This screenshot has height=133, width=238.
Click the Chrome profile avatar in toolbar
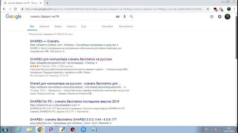[x=229, y=9]
